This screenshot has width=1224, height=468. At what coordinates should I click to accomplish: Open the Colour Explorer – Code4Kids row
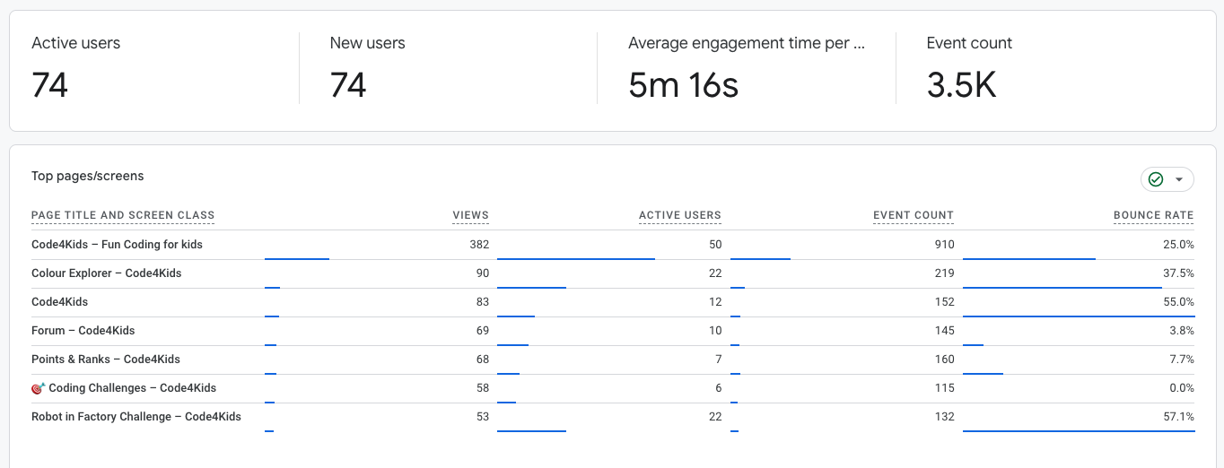pos(613,273)
